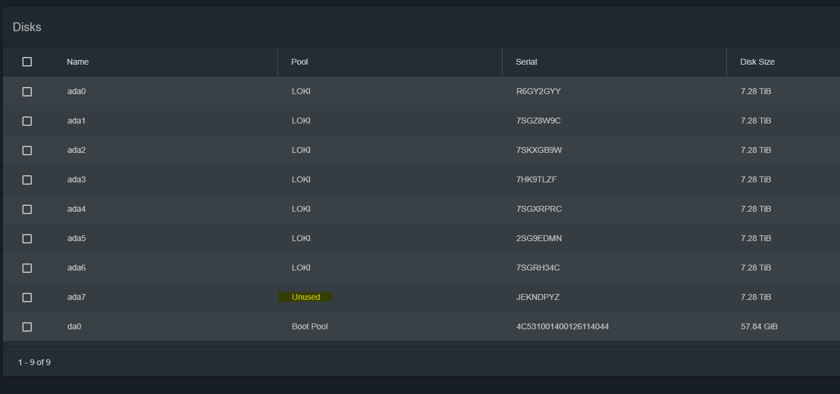Tick the select-all checkbox in header
The image size is (840, 394).
(x=27, y=62)
